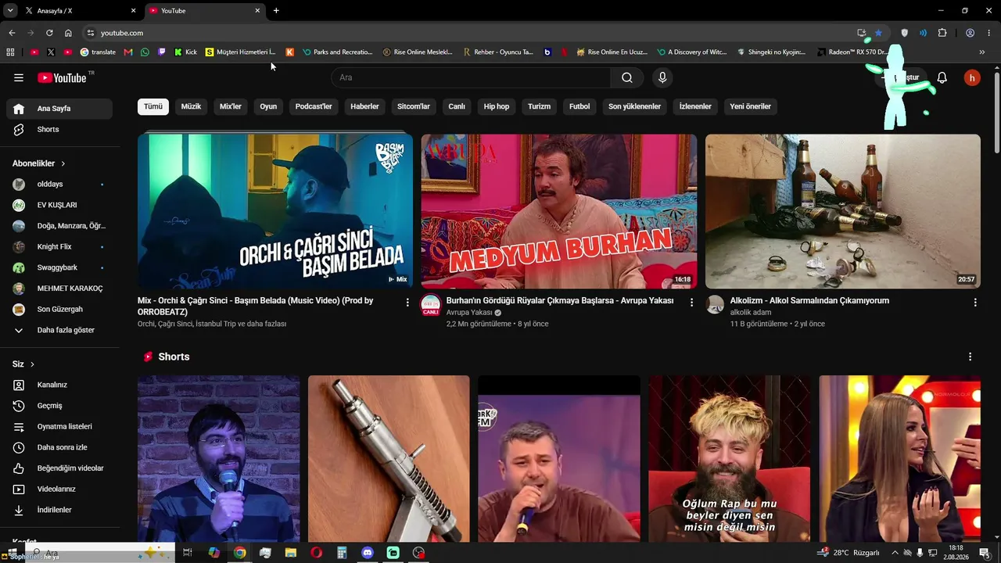Image resolution: width=1001 pixels, height=563 pixels.
Task: Play the Medyum Burhan video thumbnail
Action: 559,211
